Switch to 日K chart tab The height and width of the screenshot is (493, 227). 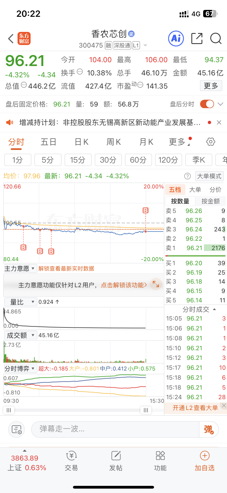81,142
